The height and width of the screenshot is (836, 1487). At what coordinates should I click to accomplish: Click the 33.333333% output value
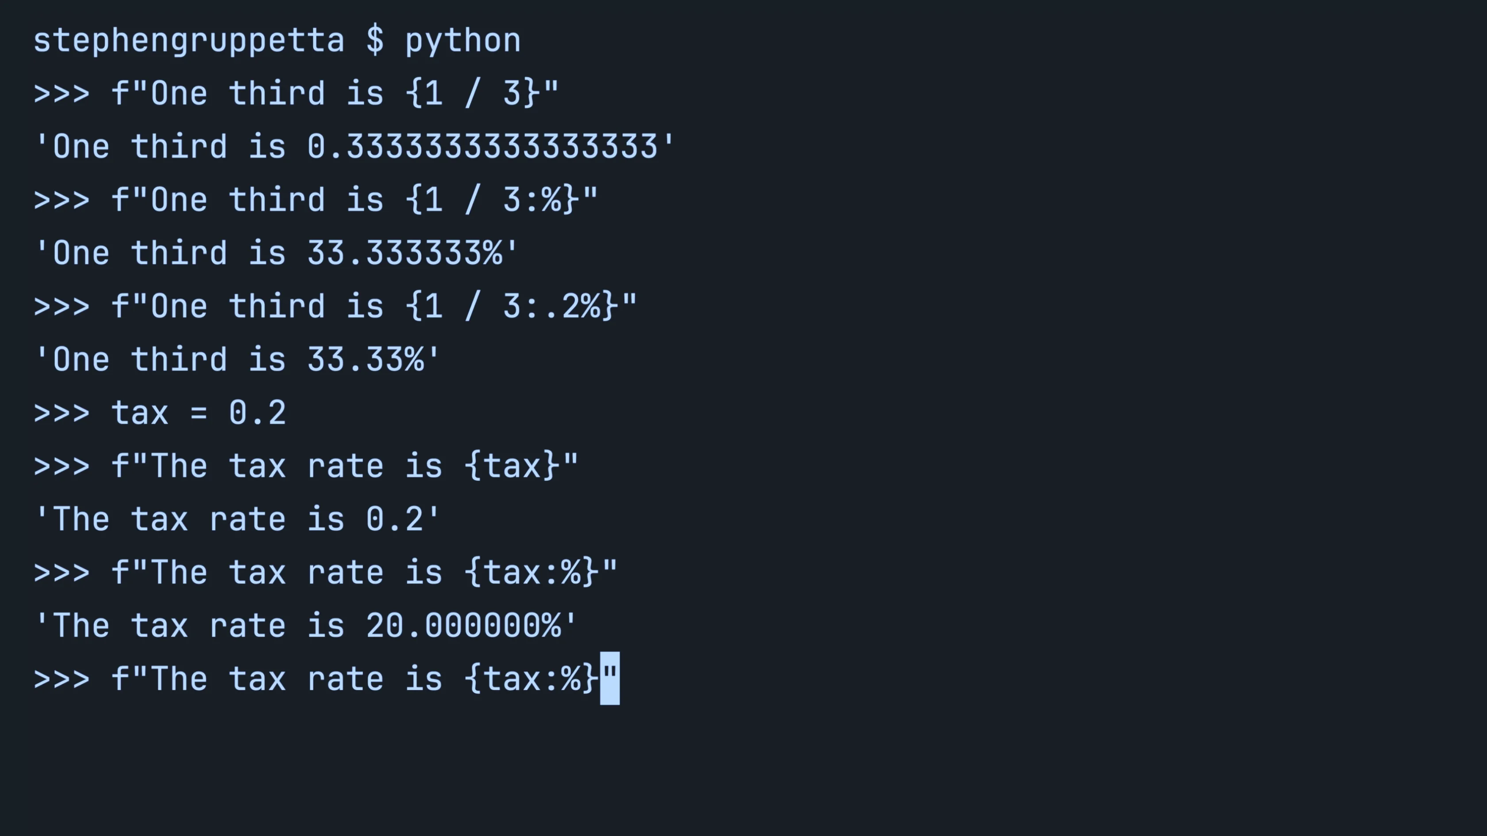pos(404,253)
